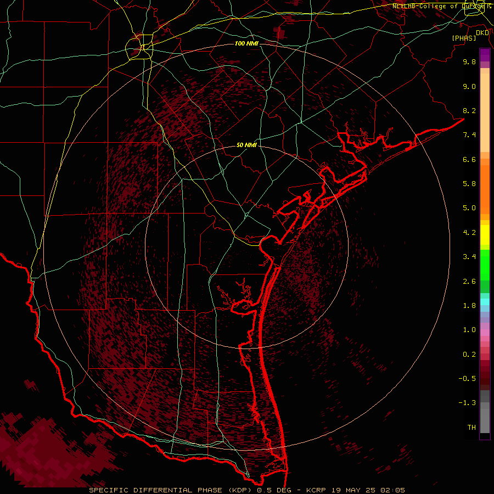Click the 02:05 timestamp in the caption
This screenshot has width=494, height=494.
392,490
